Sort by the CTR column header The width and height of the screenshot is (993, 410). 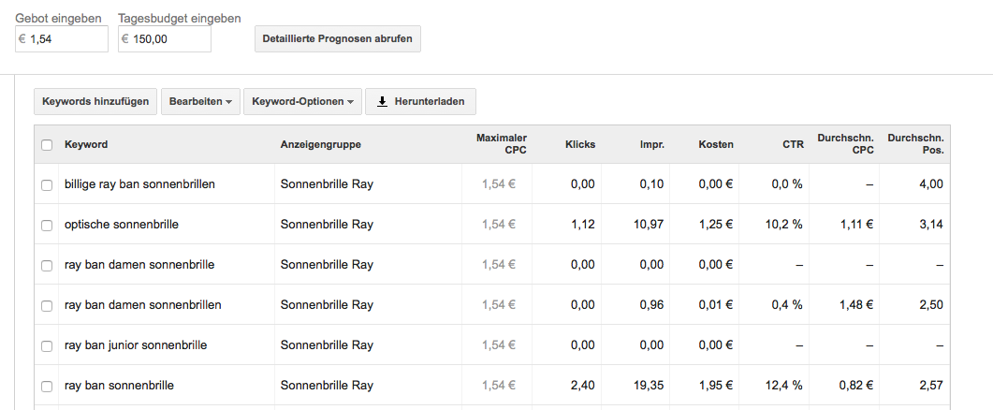coord(793,144)
